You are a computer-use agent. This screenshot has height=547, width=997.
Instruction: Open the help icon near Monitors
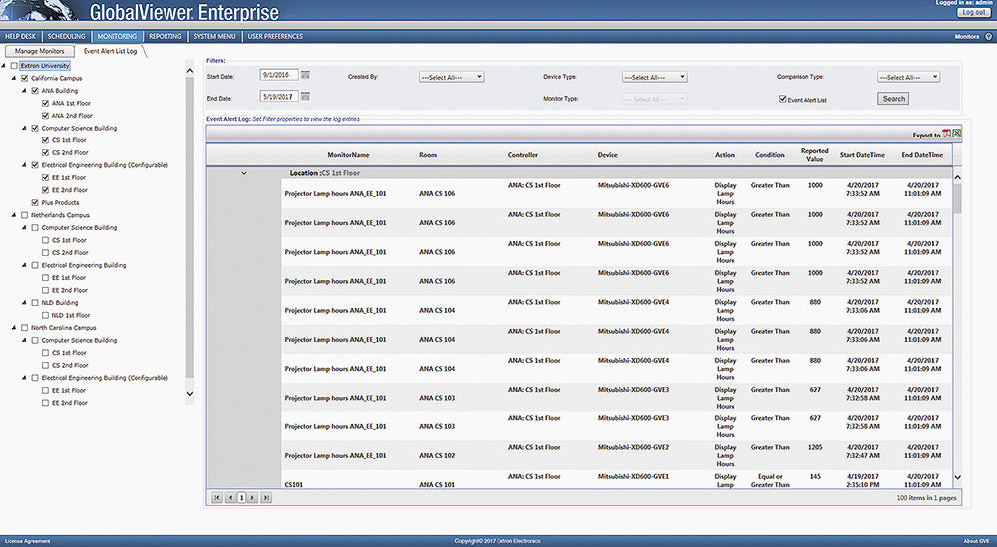point(989,37)
